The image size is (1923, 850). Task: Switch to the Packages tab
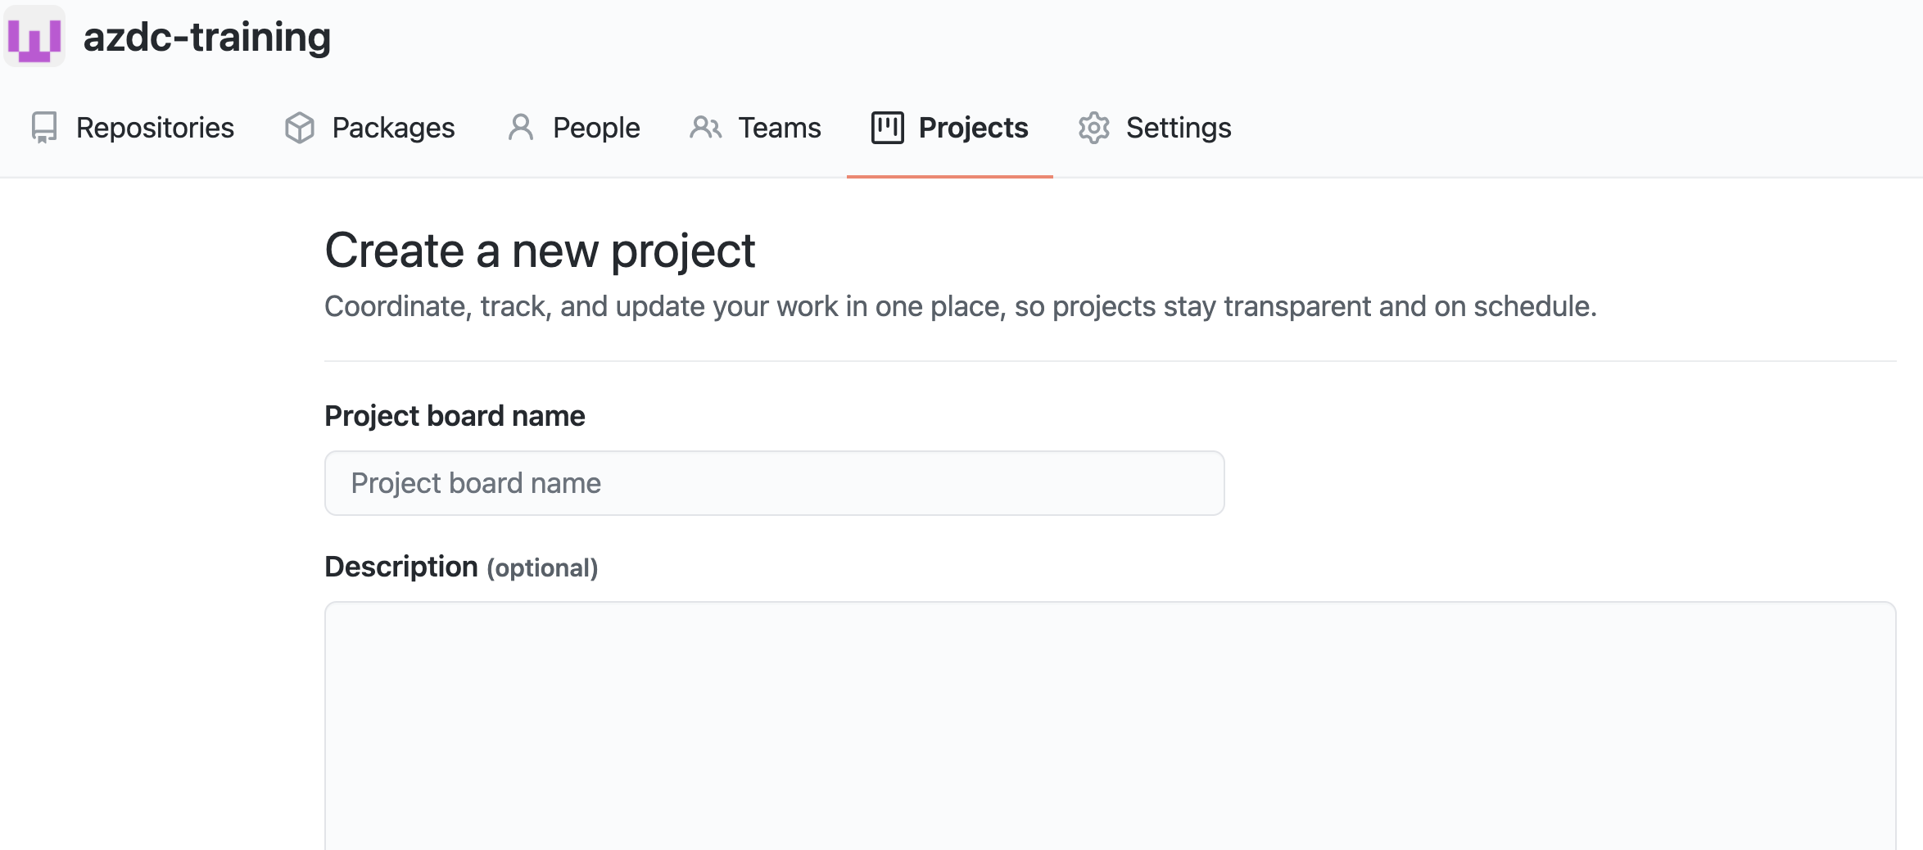tap(393, 128)
